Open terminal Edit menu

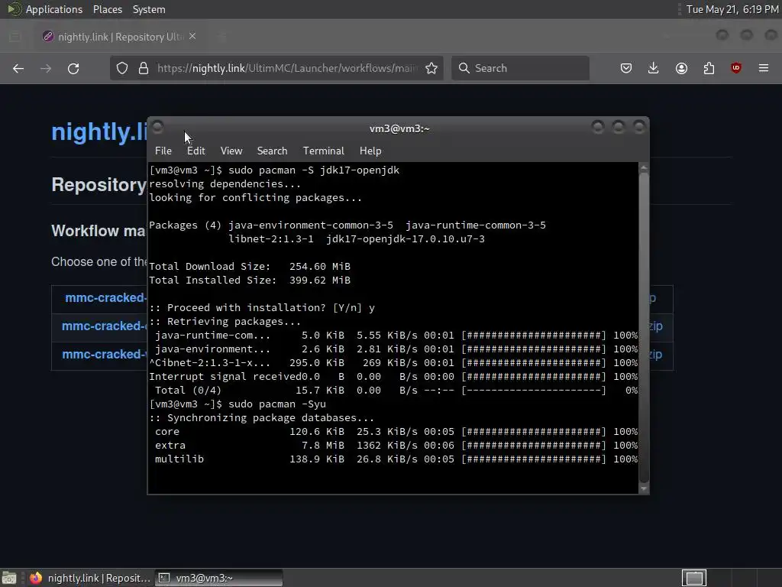(196, 151)
